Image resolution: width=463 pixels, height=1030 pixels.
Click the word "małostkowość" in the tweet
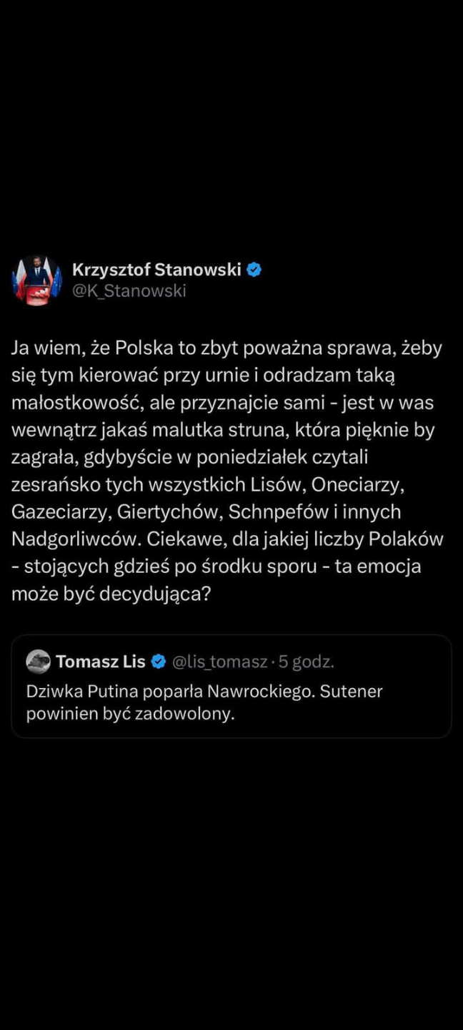(76, 403)
